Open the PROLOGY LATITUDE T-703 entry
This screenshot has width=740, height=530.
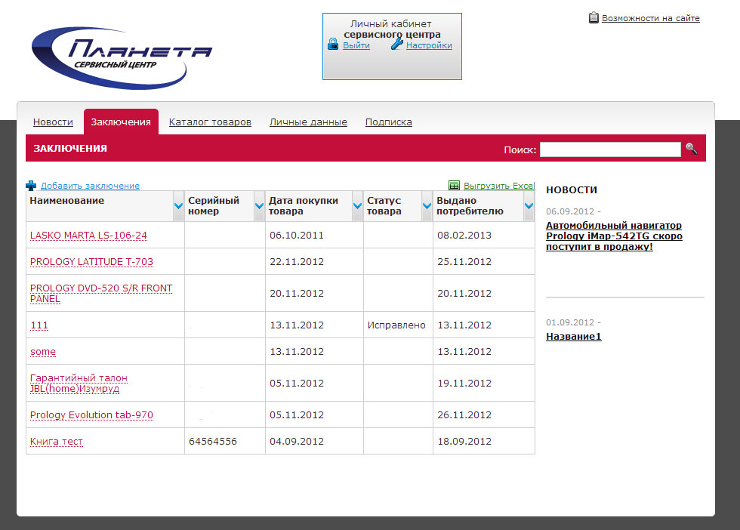[x=91, y=261]
